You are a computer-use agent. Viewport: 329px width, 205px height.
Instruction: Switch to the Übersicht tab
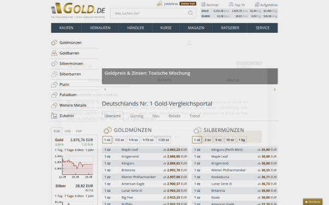(x=112, y=116)
